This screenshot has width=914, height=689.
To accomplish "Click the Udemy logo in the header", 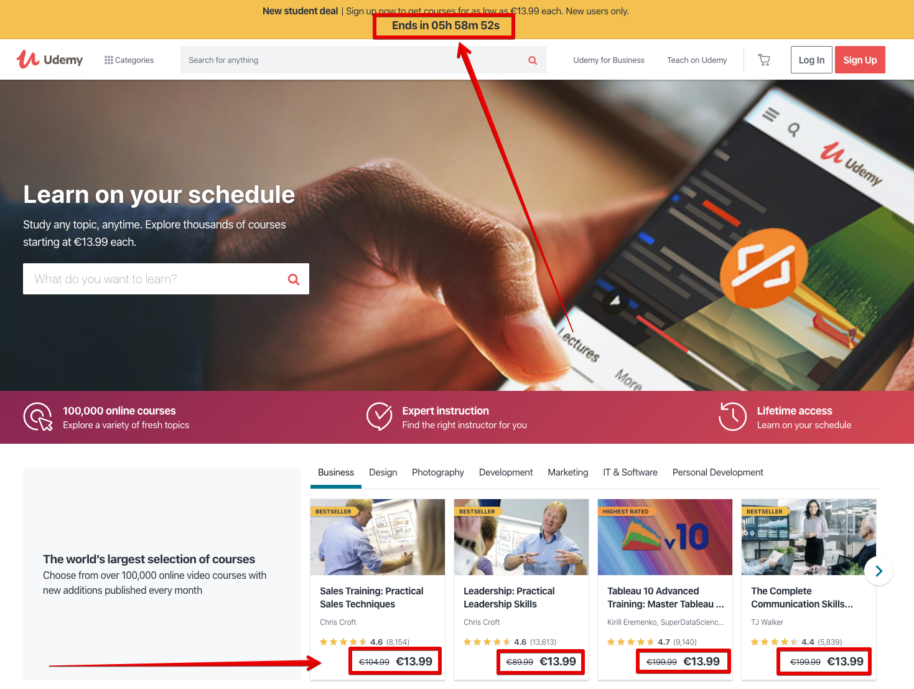I will pos(50,60).
